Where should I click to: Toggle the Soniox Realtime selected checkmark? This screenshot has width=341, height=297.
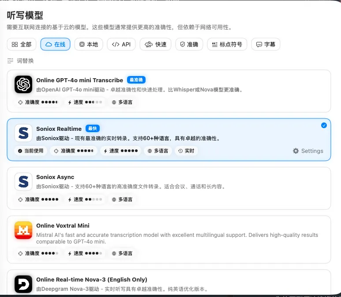coord(324,125)
